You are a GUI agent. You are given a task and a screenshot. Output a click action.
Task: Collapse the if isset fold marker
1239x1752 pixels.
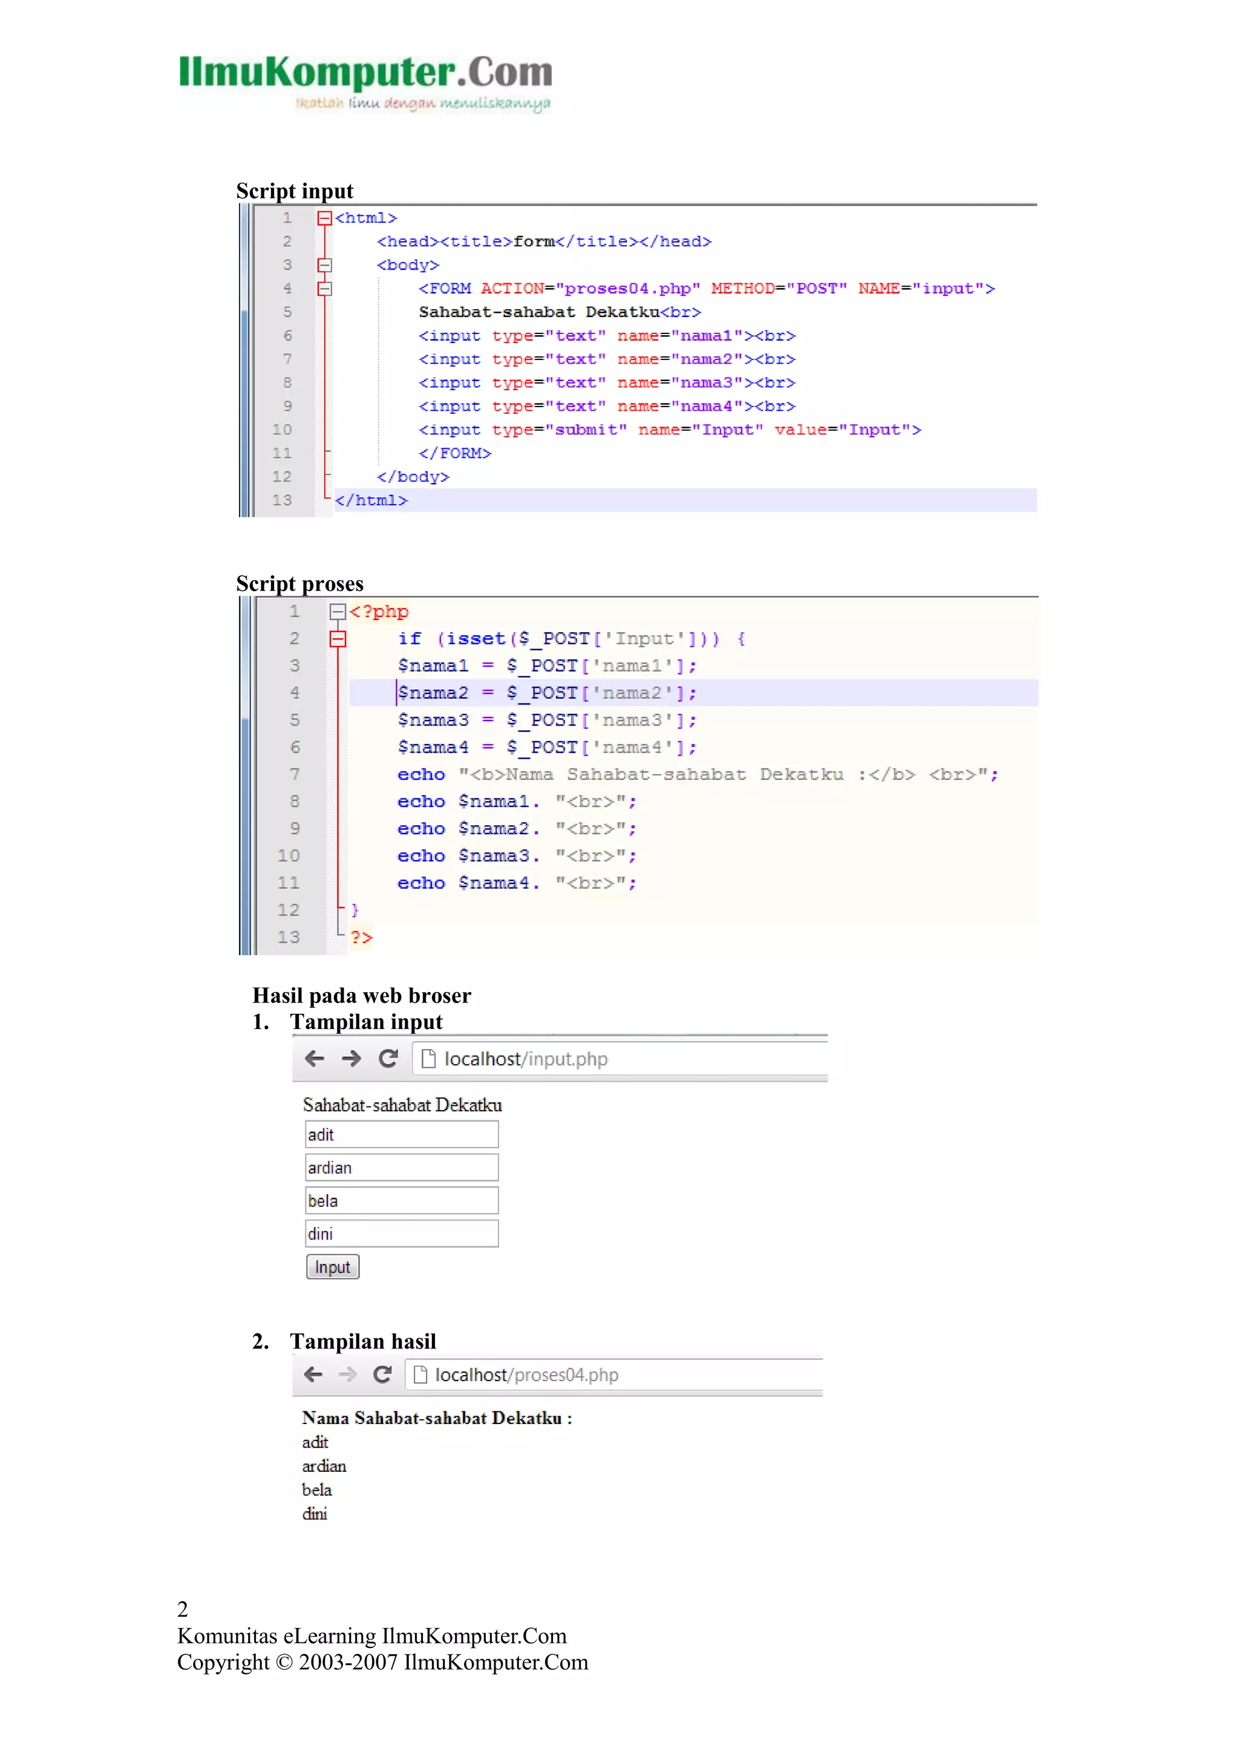pos(337,639)
